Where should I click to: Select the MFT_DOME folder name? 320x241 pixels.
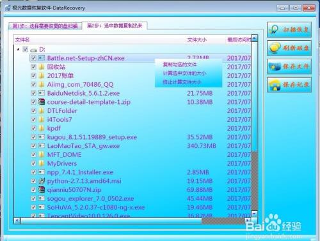point(64,154)
